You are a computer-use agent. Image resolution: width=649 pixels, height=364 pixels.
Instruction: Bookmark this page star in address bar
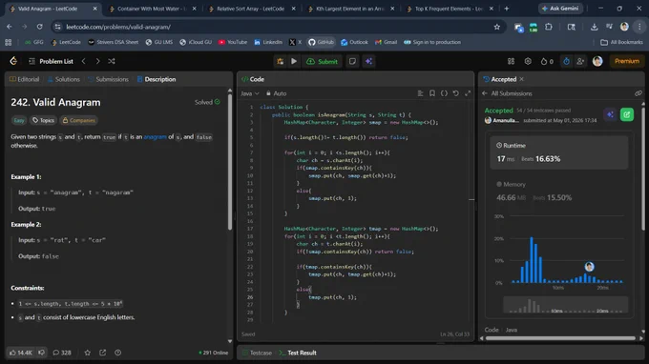pyautogui.click(x=496, y=27)
